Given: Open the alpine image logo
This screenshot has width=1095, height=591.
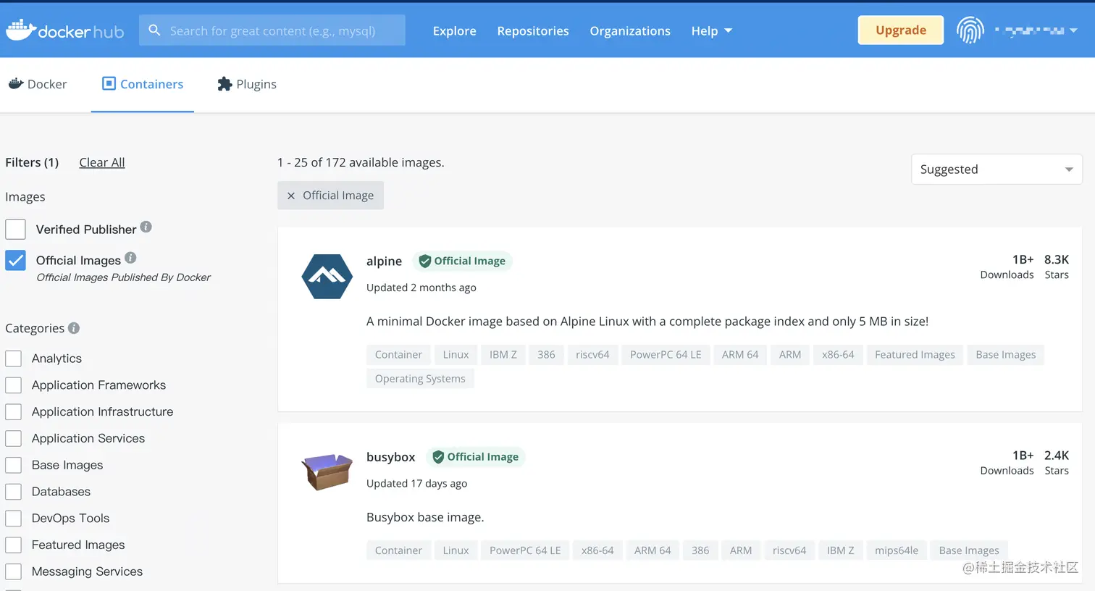Looking at the screenshot, I should (327, 277).
